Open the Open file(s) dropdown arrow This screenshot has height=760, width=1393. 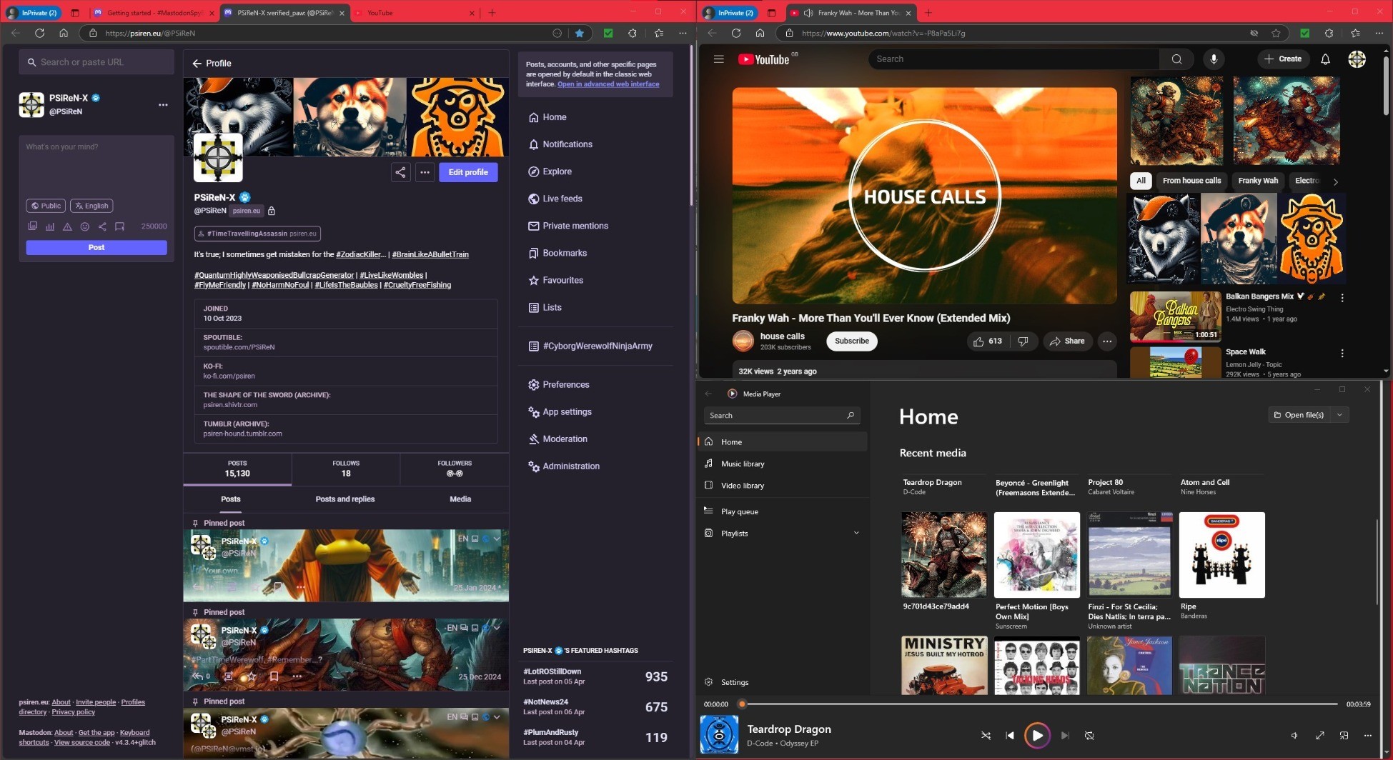point(1339,415)
